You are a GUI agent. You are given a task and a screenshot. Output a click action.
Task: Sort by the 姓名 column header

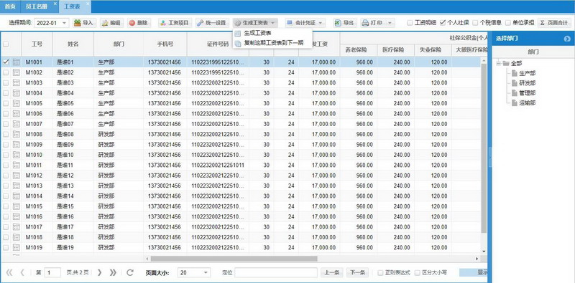point(73,44)
